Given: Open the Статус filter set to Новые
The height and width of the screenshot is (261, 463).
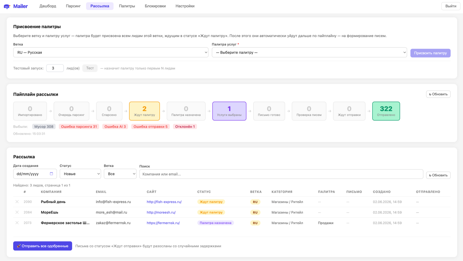Looking at the screenshot, I should tap(80, 174).
